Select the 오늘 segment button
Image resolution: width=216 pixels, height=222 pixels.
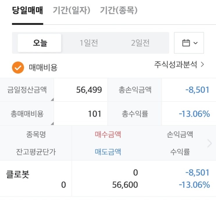pos(40,43)
